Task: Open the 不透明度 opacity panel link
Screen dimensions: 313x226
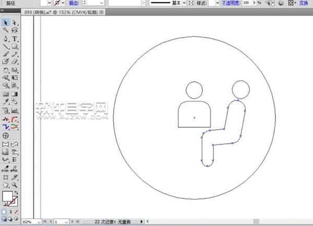Action: coord(231,3)
